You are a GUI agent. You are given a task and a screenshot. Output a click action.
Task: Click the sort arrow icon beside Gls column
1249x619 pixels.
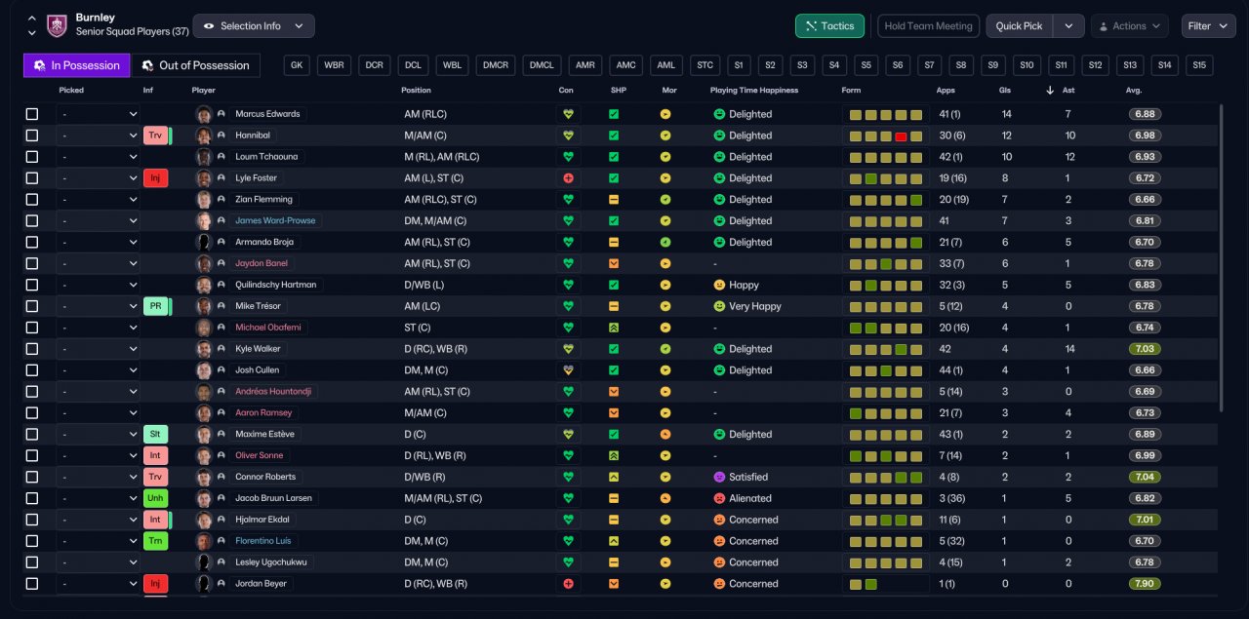pos(1050,90)
